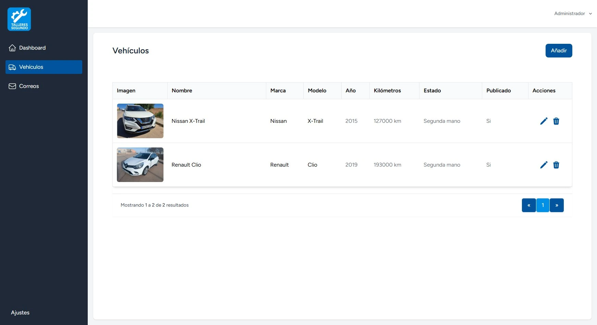
Task: Go to previous page with « button
Action: pyautogui.click(x=529, y=205)
